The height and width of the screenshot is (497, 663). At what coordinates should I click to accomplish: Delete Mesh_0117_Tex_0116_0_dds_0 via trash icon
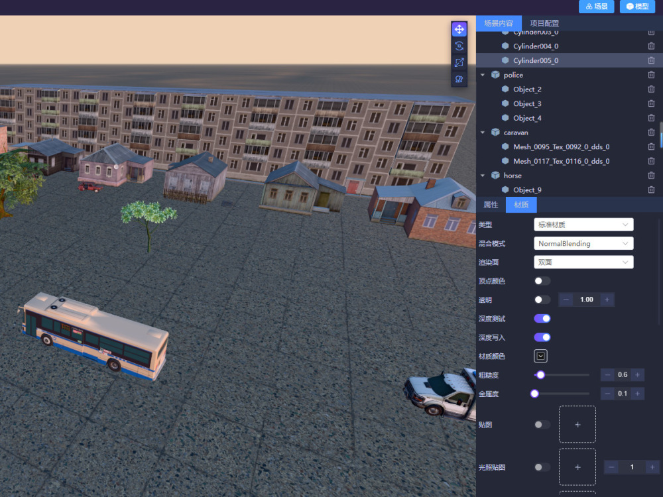tap(651, 161)
